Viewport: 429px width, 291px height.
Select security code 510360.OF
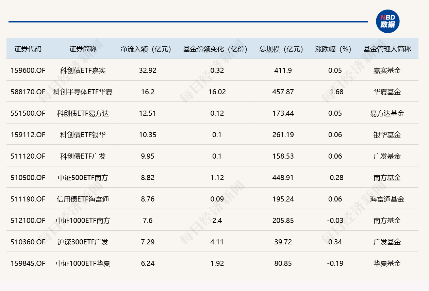tap(28, 242)
